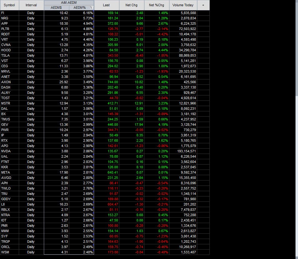Click the AEDM% sort arrow icon
The height and width of the screenshot is (259, 298).
[x=91, y=8]
